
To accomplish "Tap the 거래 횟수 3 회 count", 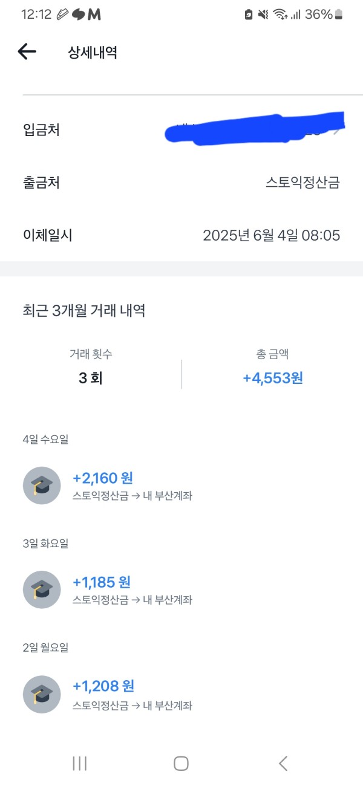I will coord(91,378).
